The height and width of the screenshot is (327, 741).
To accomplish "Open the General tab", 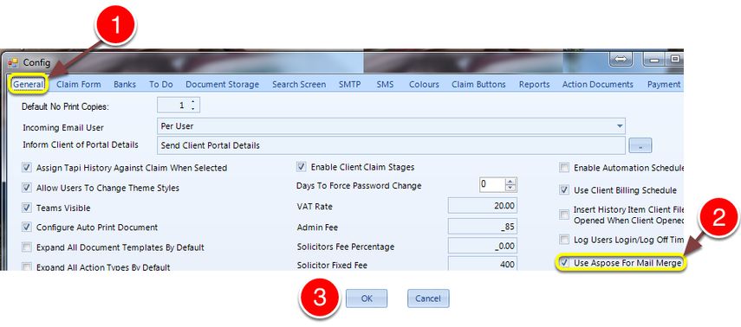I will click(x=29, y=85).
